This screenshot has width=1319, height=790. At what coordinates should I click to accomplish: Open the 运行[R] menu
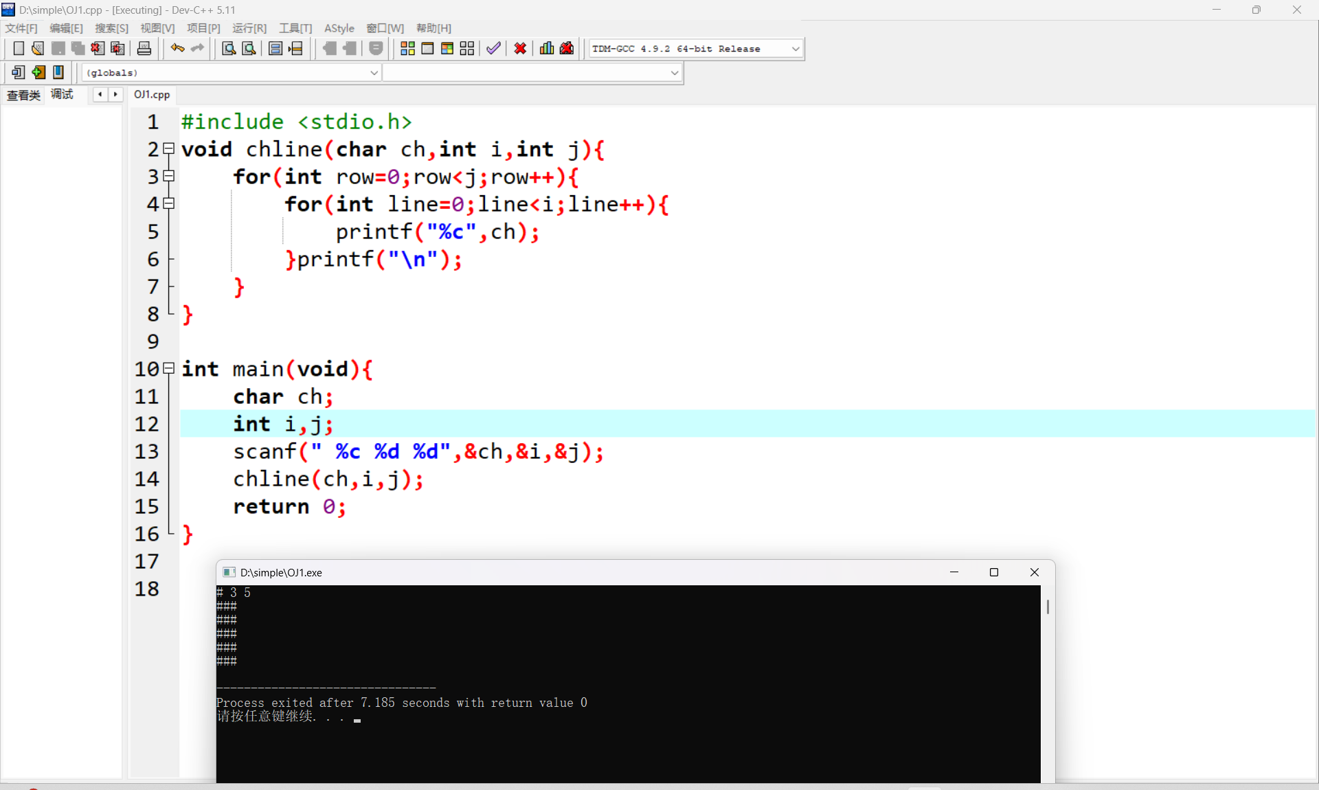point(249,28)
